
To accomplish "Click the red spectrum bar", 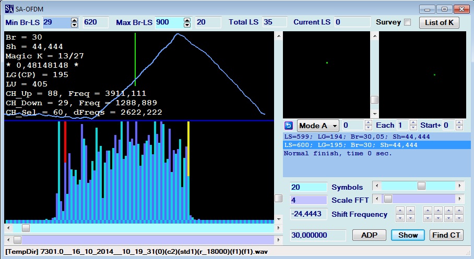I will (65, 142).
